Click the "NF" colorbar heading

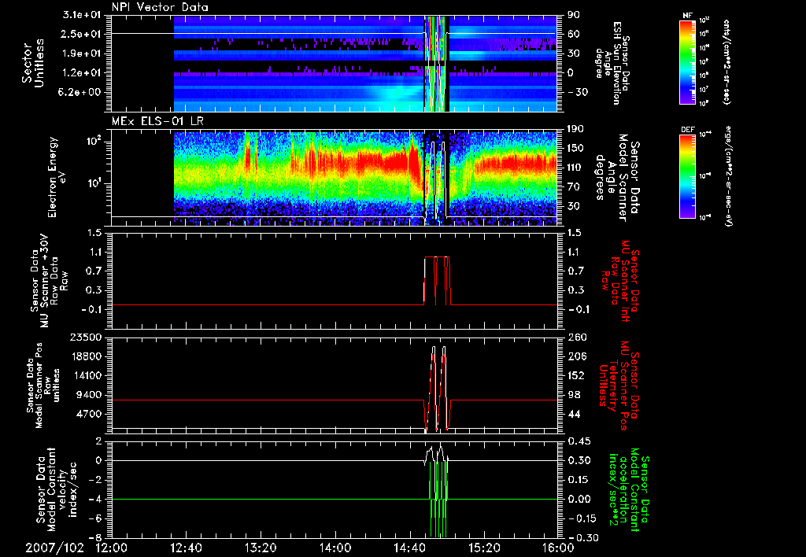point(687,16)
